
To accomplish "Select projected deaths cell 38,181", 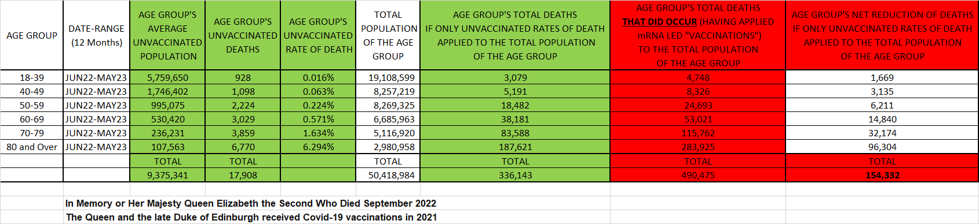I will tap(515, 119).
